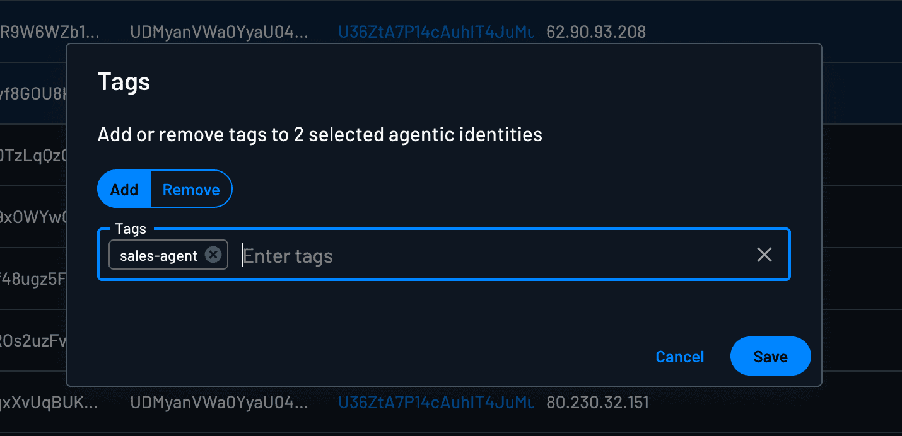This screenshot has width=902, height=436.
Task: Click the row starting with 0TzLqQz0
Action: coord(33,156)
